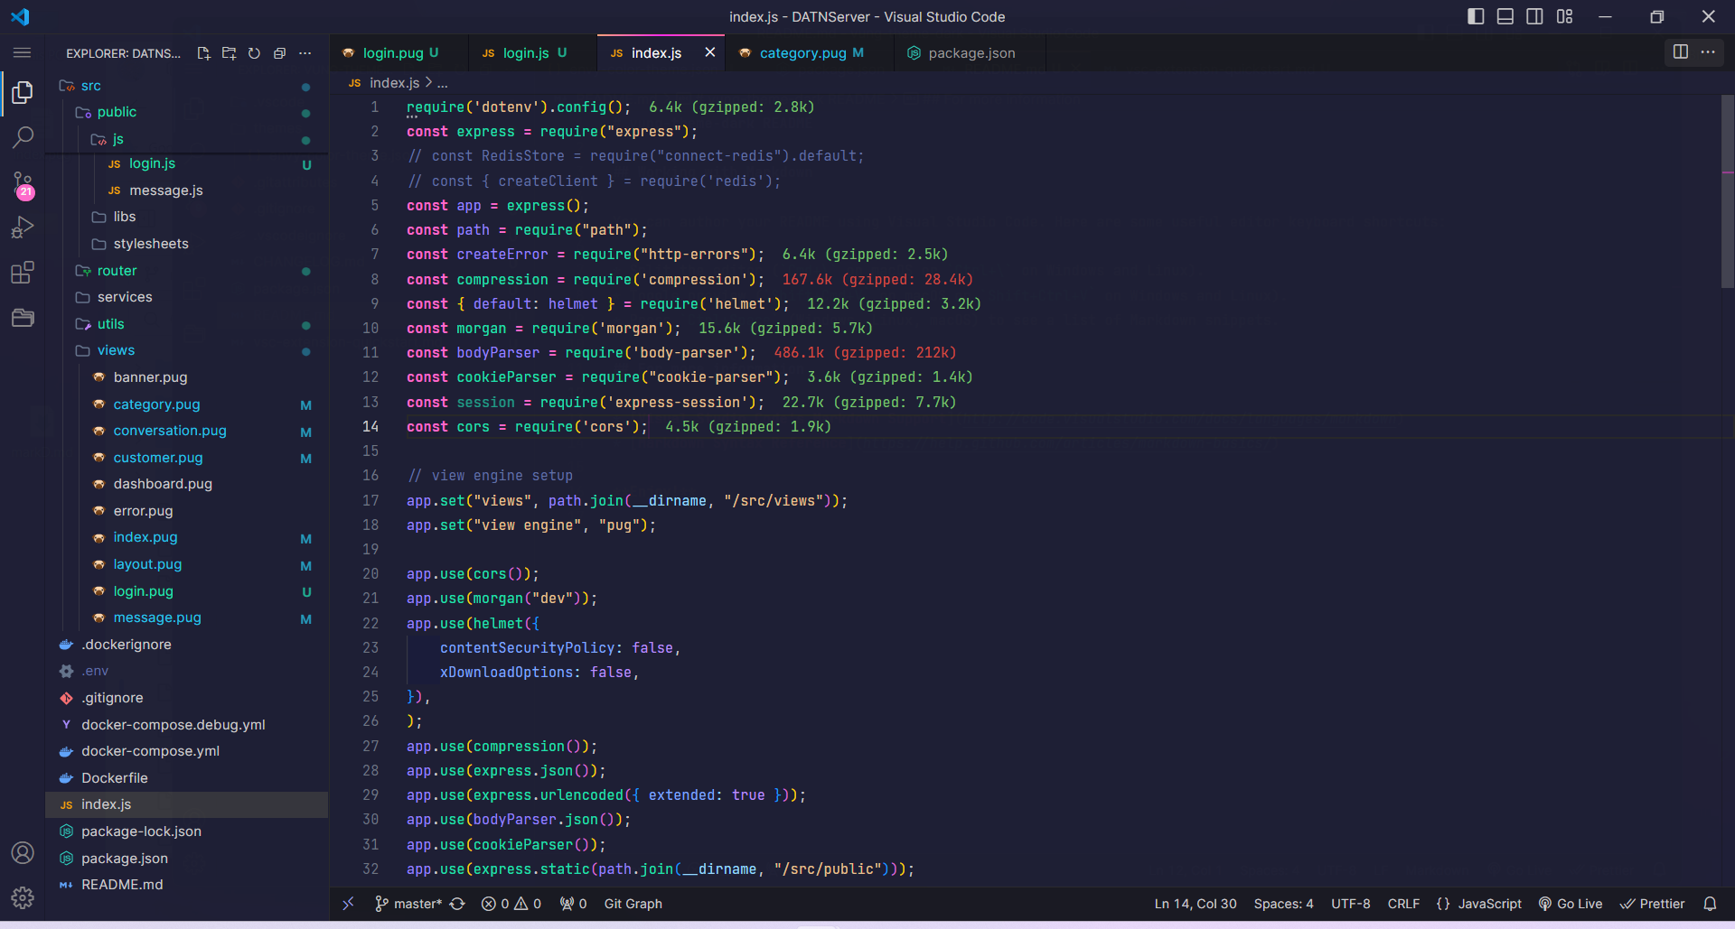This screenshot has height=929, width=1735.
Task: Open the Search view icon
Action: (23, 137)
